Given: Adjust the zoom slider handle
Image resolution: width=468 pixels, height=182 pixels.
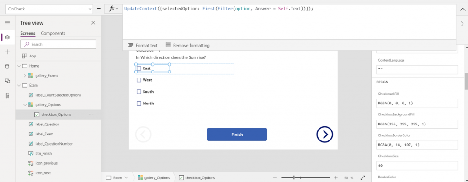Looking at the screenshot, I should point(294,177).
